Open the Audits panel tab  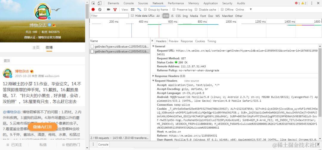(x=241, y=3)
